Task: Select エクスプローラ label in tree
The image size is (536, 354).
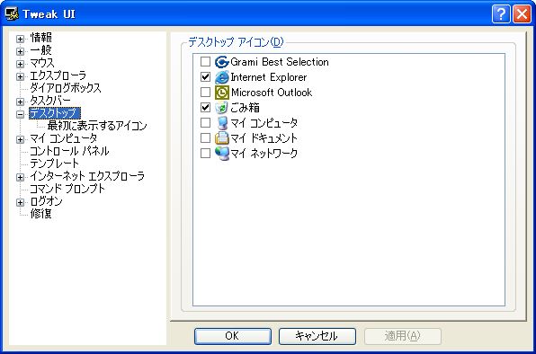Action: [x=58, y=75]
